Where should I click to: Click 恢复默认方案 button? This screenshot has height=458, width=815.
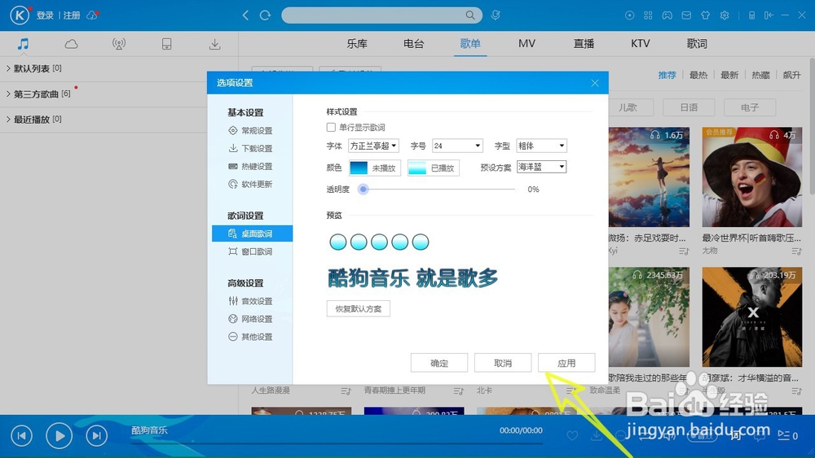click(358, 308)
